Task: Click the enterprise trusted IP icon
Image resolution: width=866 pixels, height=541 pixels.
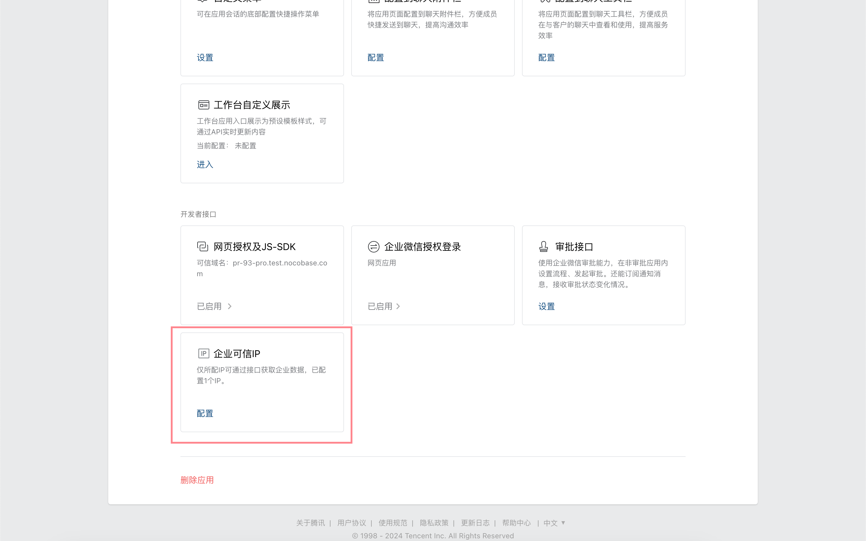Action: [x=204, y=353]
